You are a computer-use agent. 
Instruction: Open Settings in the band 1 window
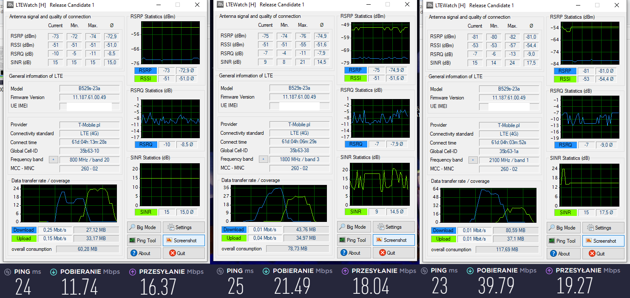(x=603, y=228)
